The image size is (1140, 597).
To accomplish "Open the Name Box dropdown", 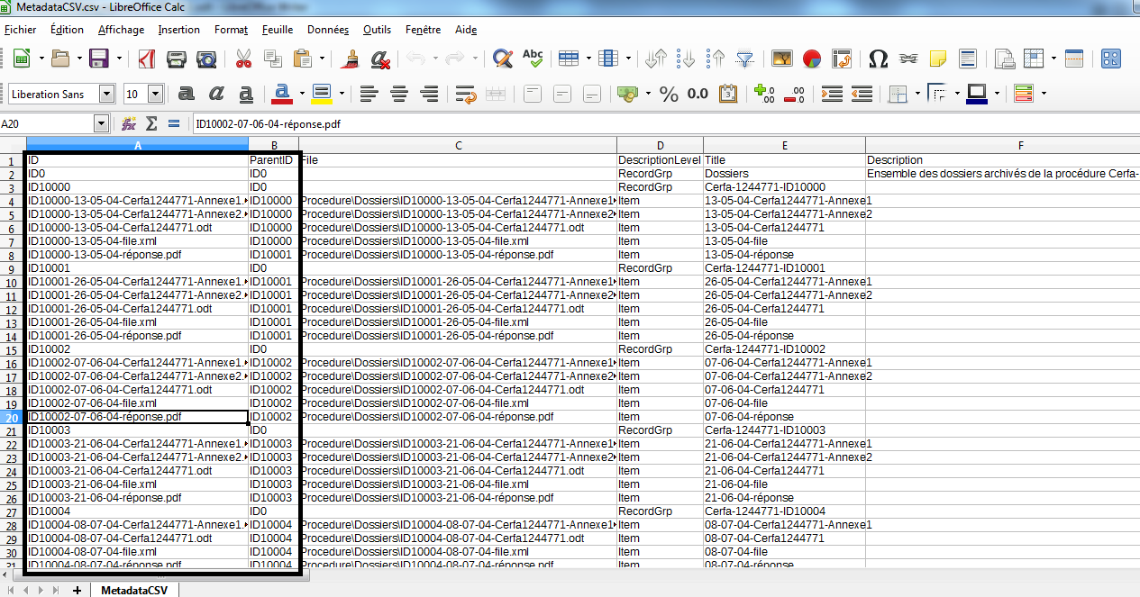I will (101, 123).
